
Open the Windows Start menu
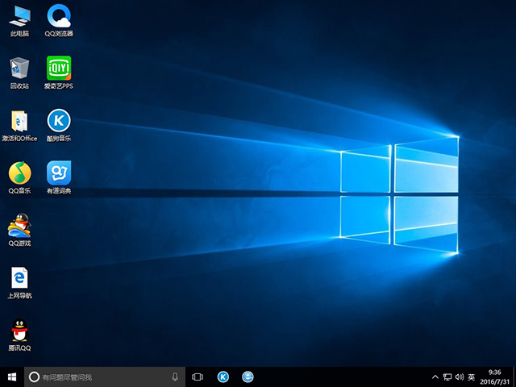click(x=12, y=377)
